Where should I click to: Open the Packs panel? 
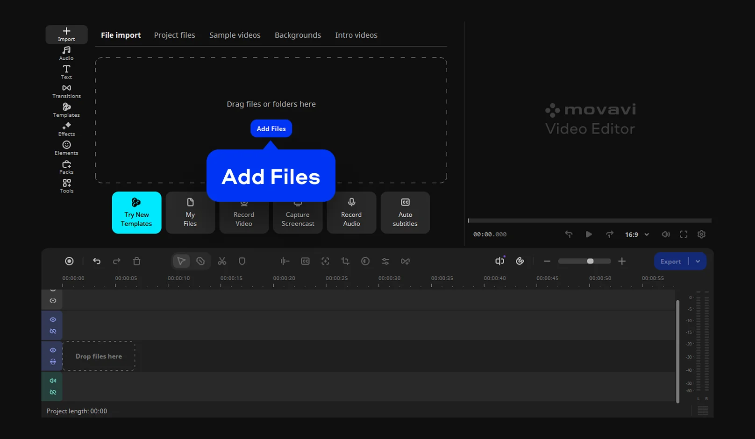pos(66,167)
